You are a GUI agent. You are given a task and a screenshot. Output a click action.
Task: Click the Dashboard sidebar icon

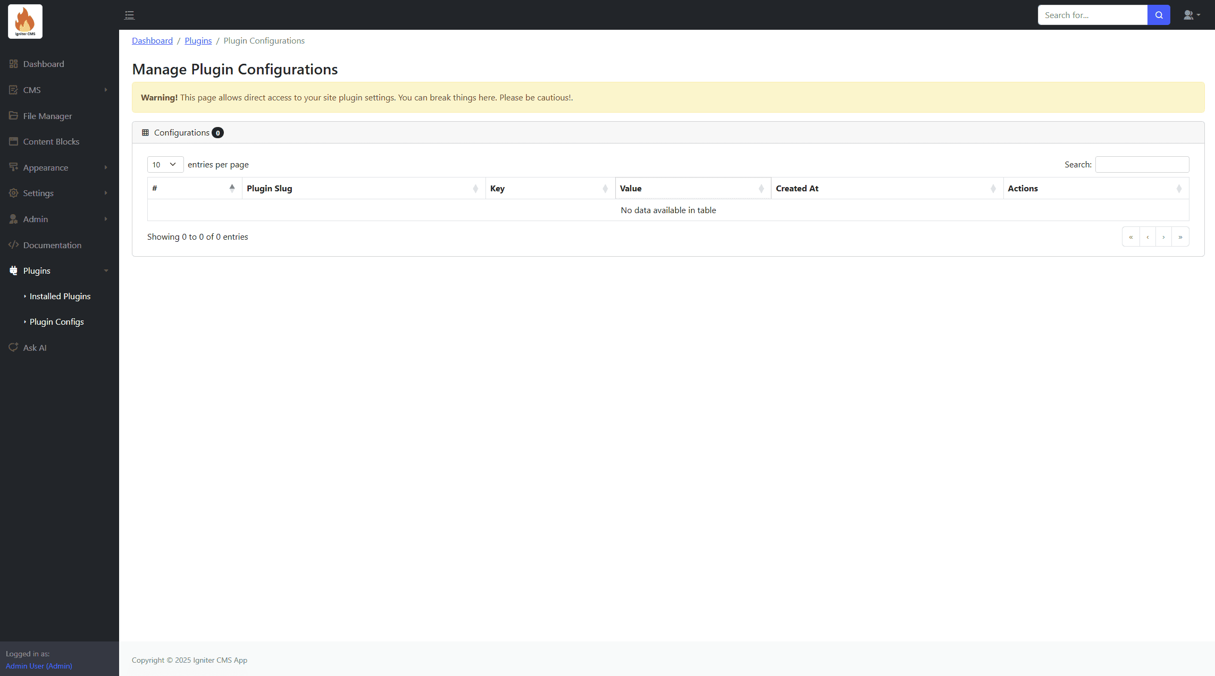tap(14, 64)
